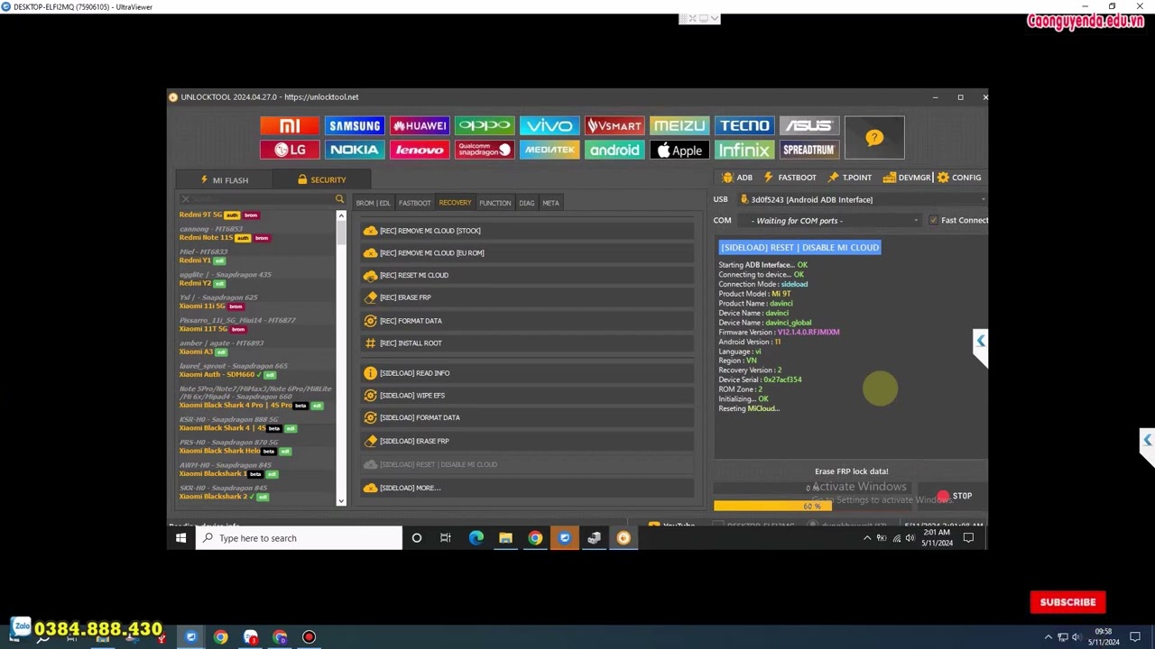Run [REC] Remove Mi Cloud [Stock]
Screen dimensions: 1155x649
click(x=528, y=231)
